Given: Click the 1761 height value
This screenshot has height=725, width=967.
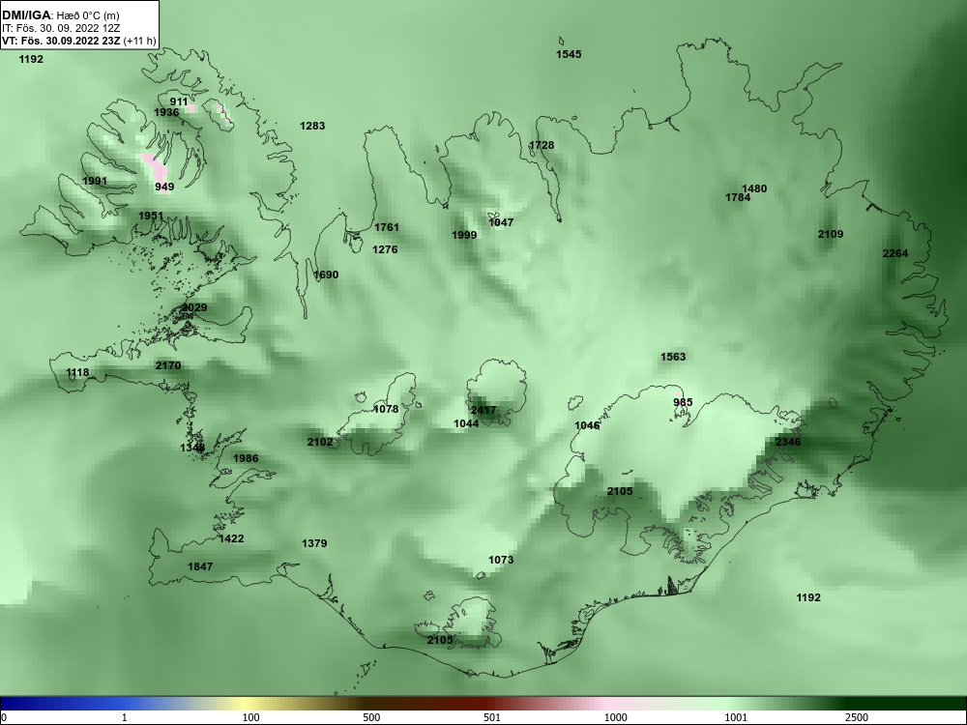Looking at the screenshot, I should click(x=387, y=227).
